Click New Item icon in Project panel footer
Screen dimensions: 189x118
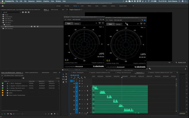(54, 114)
